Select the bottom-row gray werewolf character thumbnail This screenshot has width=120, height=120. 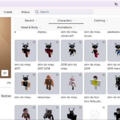pos(49,112)
